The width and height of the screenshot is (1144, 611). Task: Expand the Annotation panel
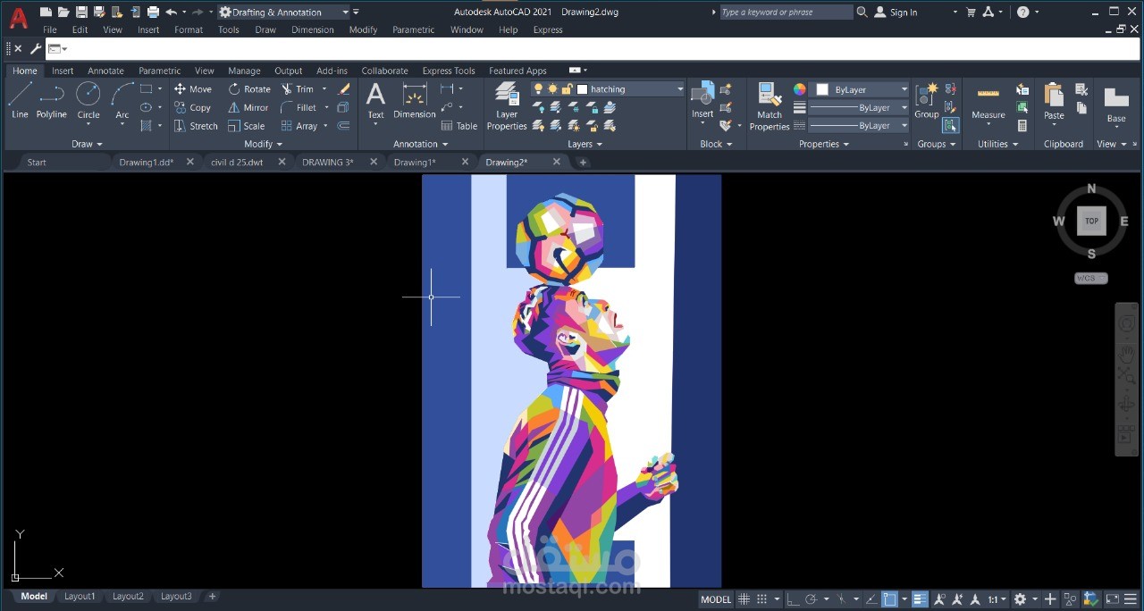pyautogui.click(x=420, y=144)
